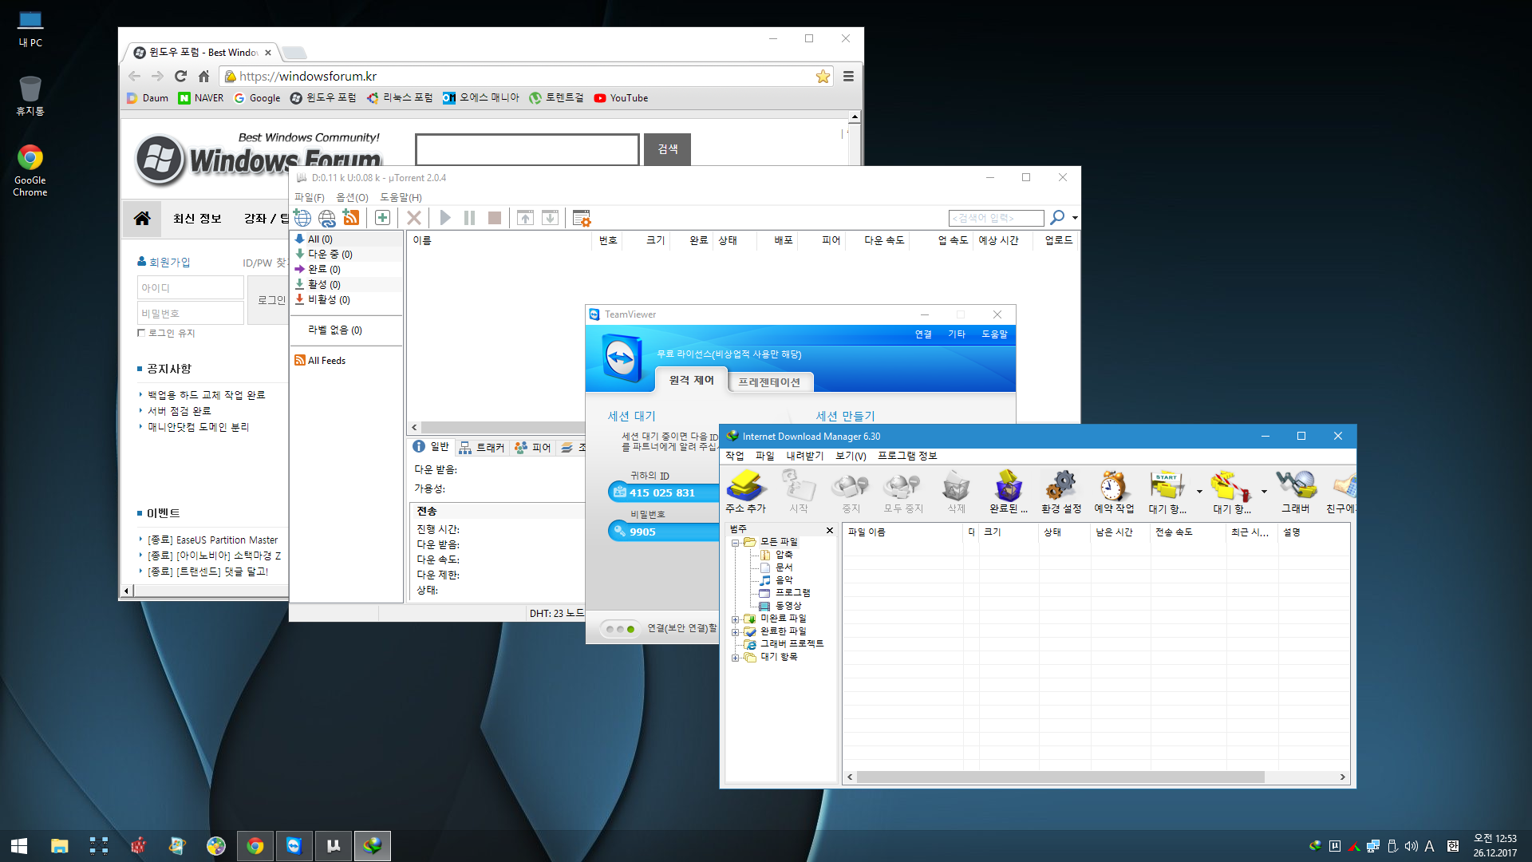Click add torrent from URL icon in µTorrent

(327, 218)
